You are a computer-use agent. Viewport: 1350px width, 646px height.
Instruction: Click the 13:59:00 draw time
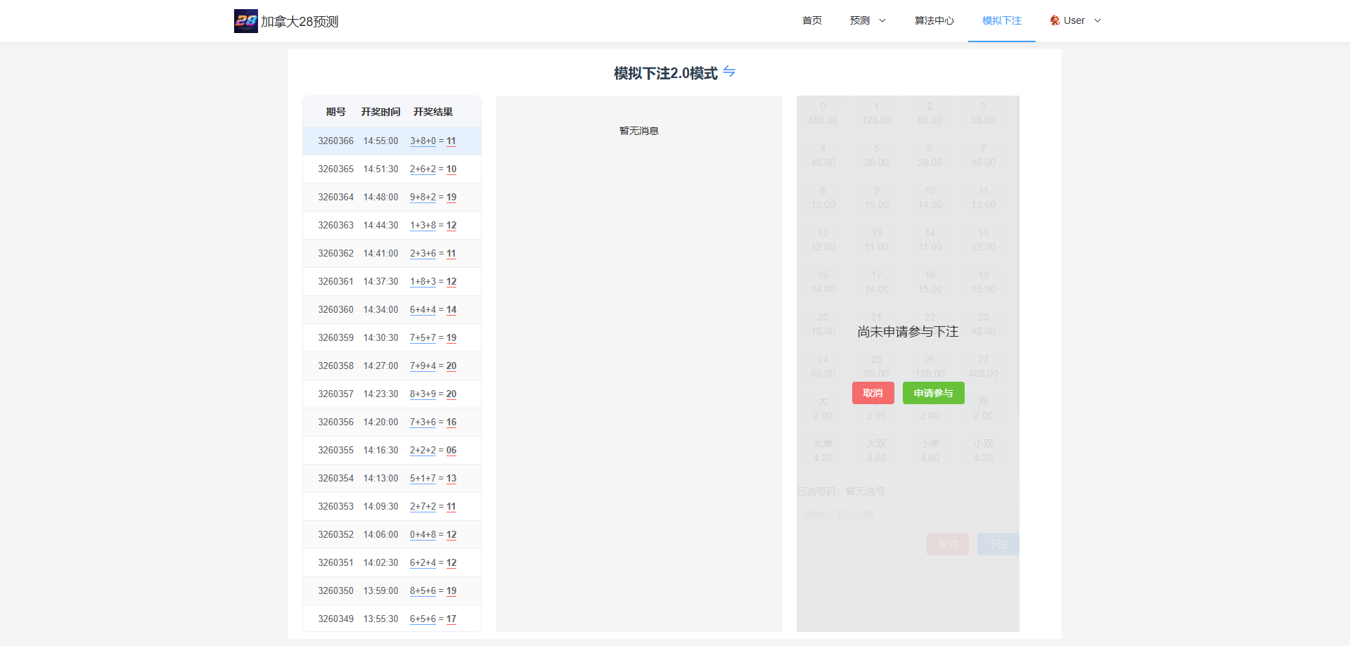tap(380, 590)
